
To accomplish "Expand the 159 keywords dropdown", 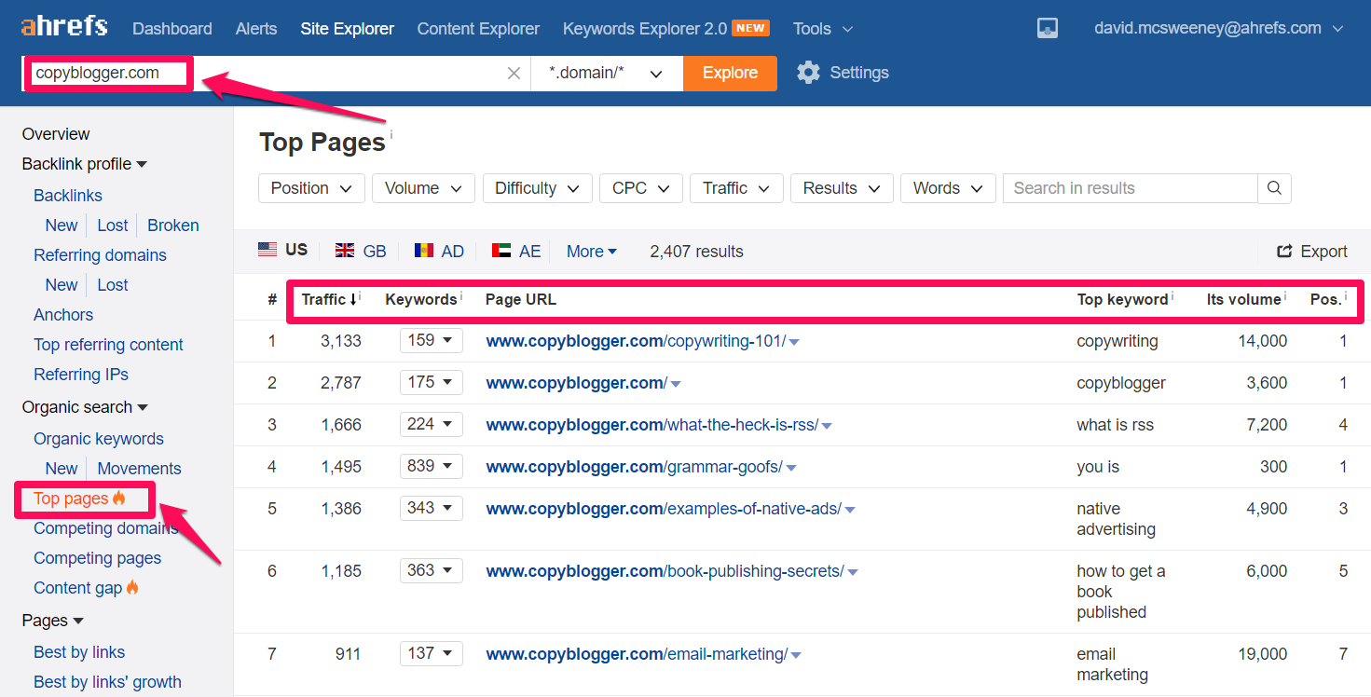I will [431, 341].
